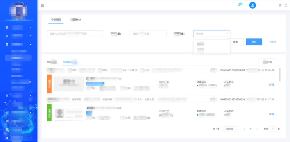The image size is (290, 142).
Task: Switch to the 我接收 tab
Action: (69, 62)
